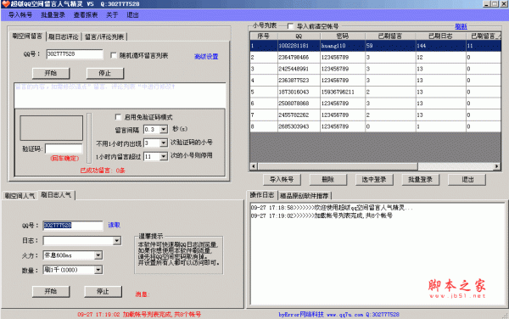Open the 查看报表 menu
This screenshot has width=509, height=319.
coord(86,15)
